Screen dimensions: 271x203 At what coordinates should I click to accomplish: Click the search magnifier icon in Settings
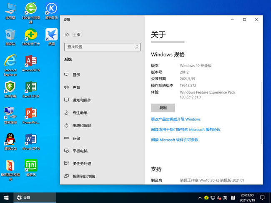click(x=136, y=47)
